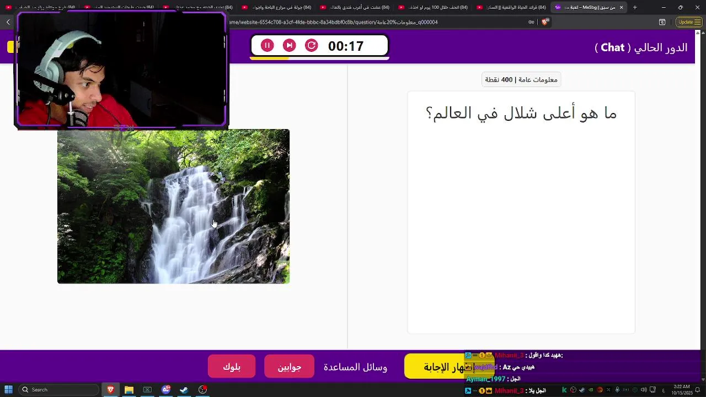Open the waterfall question image
This screenshot has height=397, width=706.
173,206
